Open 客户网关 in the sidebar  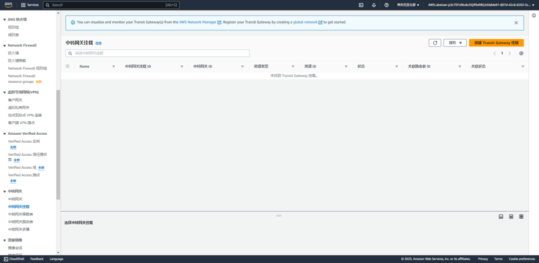coord(15,100)
